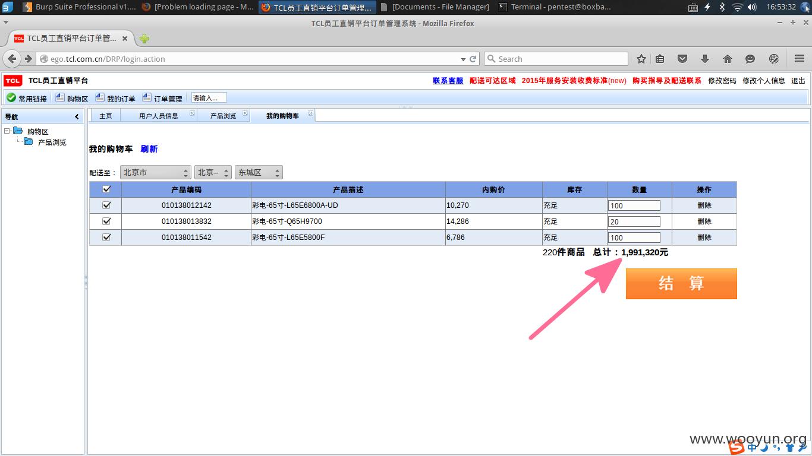Show bookmarks list icon in Firefox toolbar

(660, 59)
